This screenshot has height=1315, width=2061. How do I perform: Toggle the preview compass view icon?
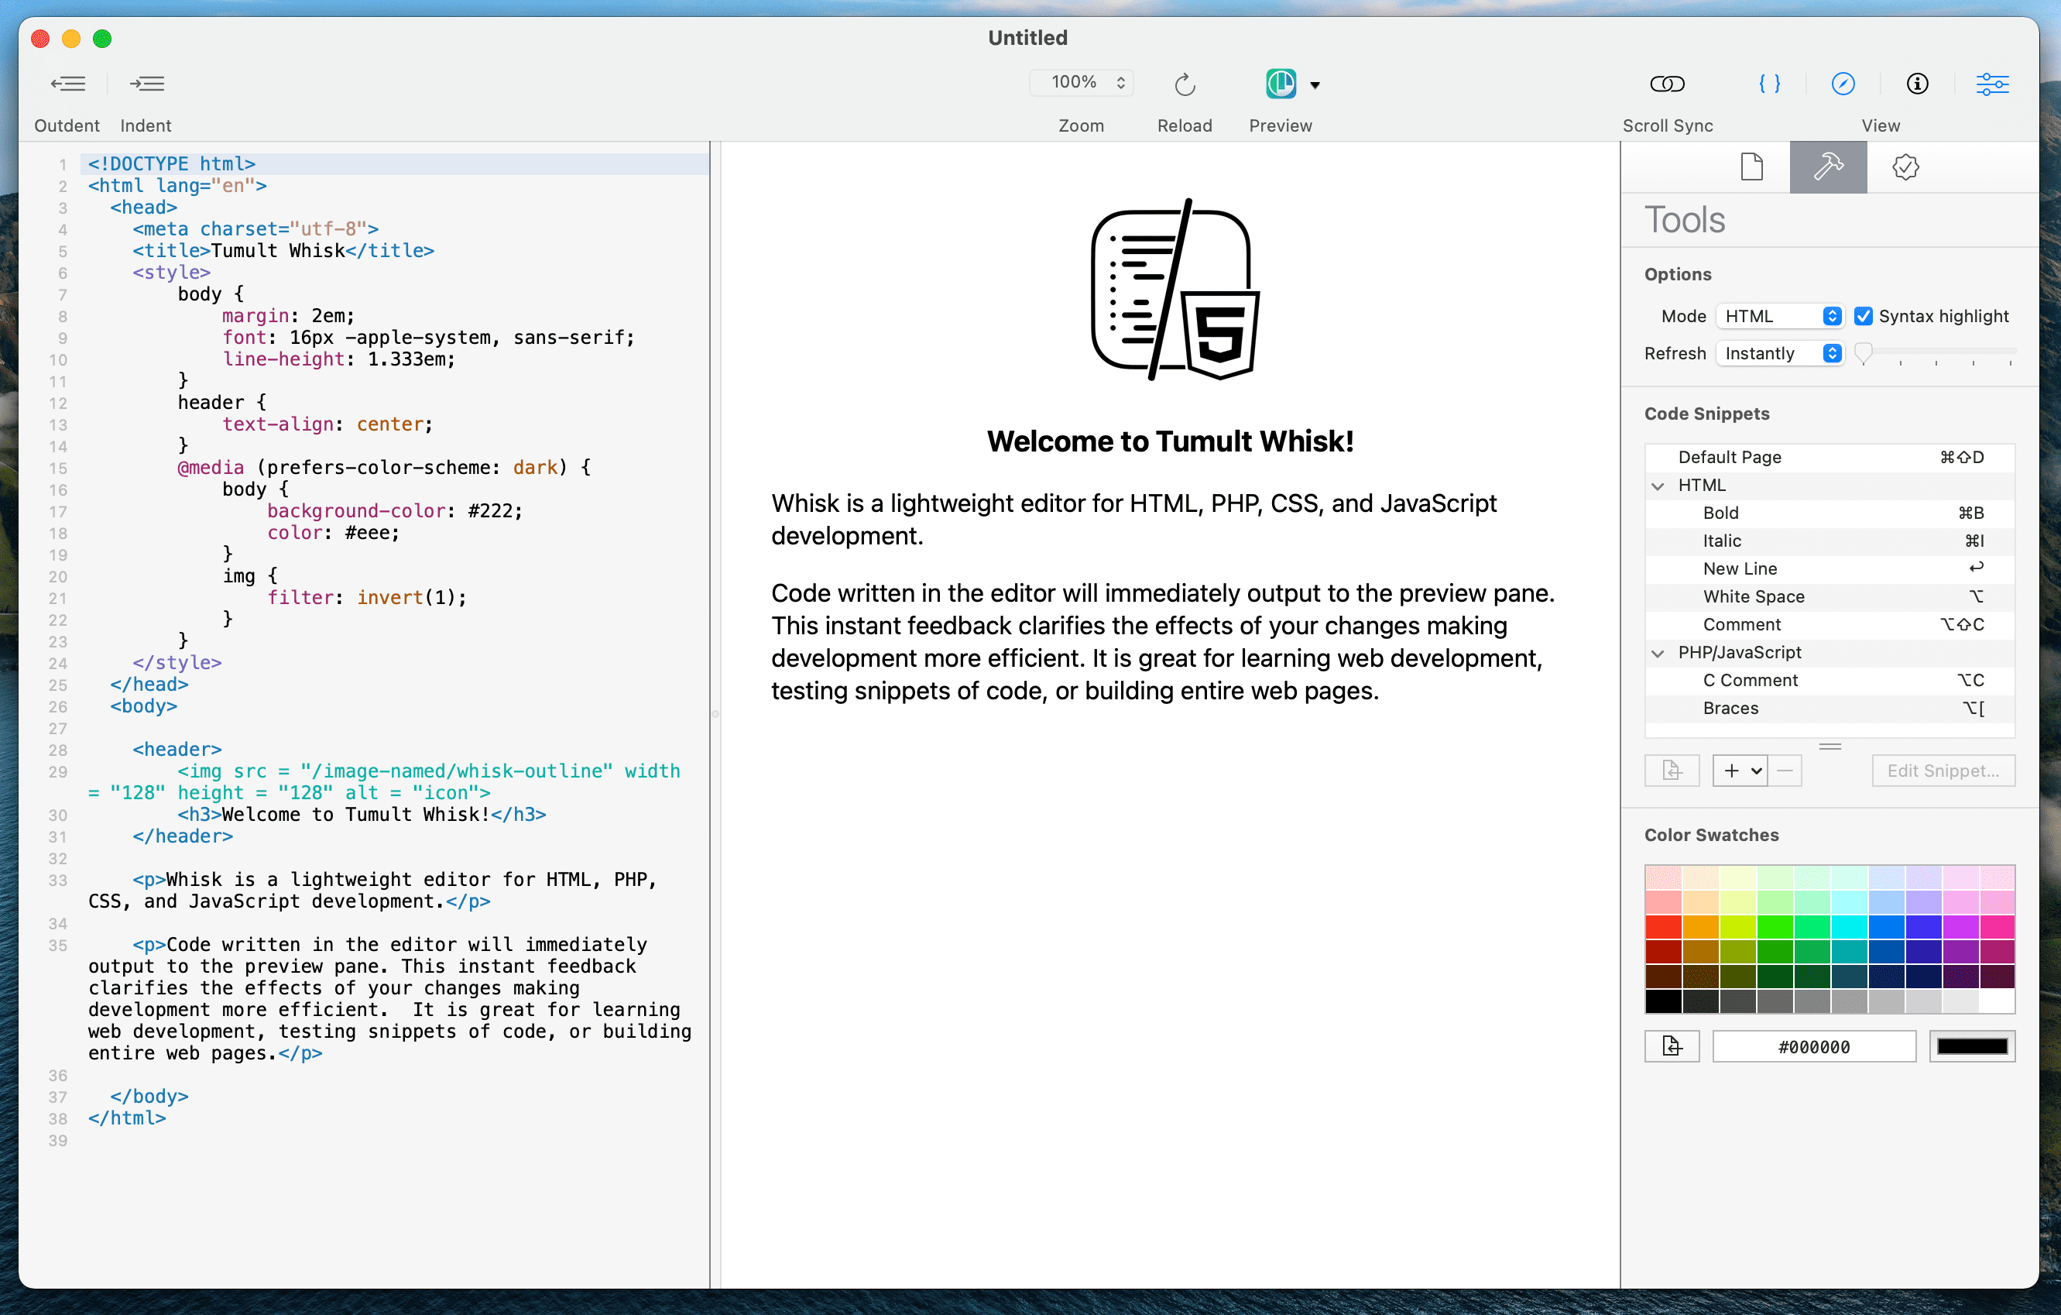click(x=1843, y=84)
